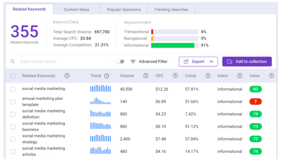This screenshot has height=164, width=282.
Task: Click the Advanced Filter label
Action: (153, 62)
